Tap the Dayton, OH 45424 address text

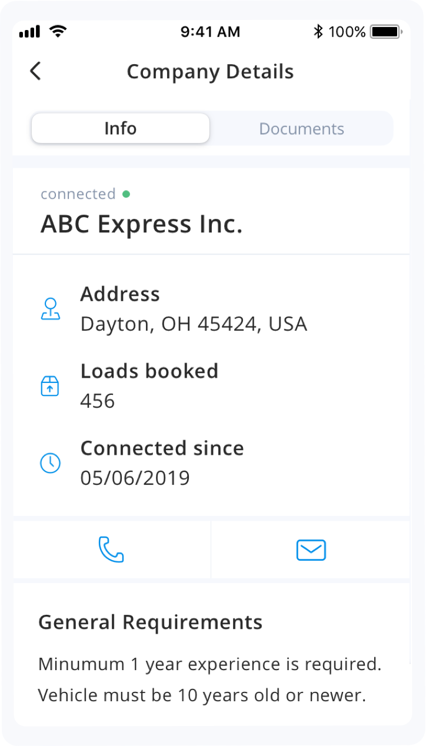coord(194,324)
